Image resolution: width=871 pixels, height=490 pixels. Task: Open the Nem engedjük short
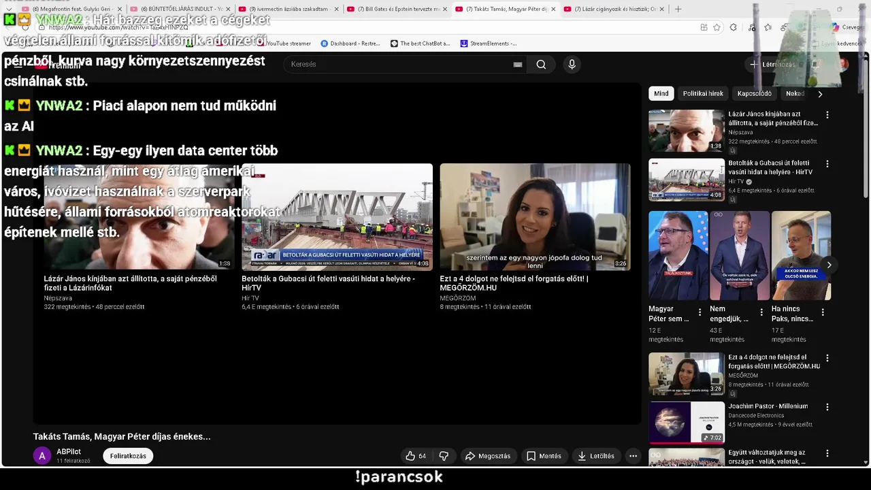coord(740,255)
